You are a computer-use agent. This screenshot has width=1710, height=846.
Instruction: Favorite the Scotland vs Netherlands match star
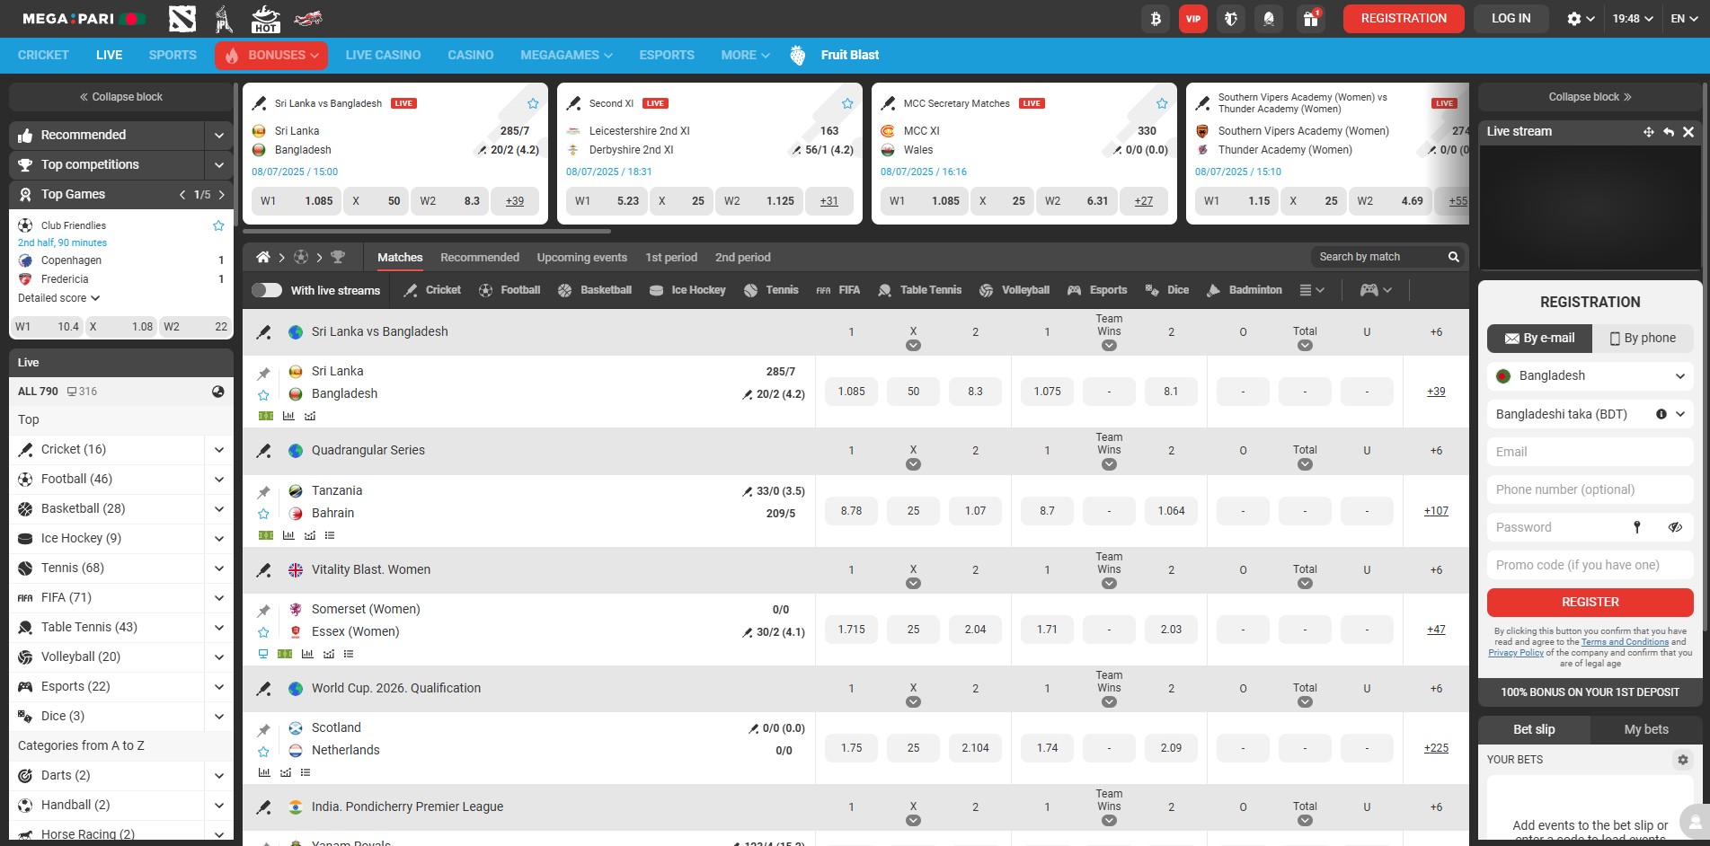pyautogui.click(x=263, y=751)
